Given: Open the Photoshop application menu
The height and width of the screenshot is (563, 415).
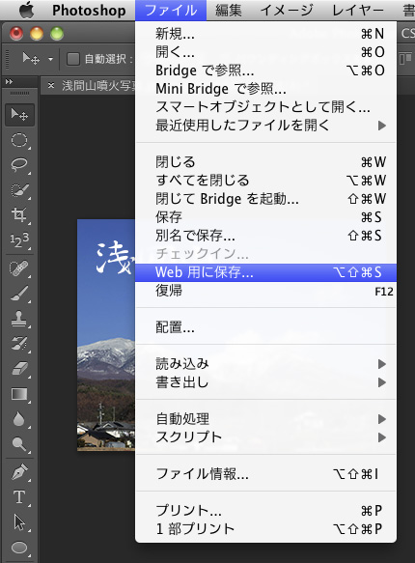Looking at the screenshot, I should (x=89, y=10).
